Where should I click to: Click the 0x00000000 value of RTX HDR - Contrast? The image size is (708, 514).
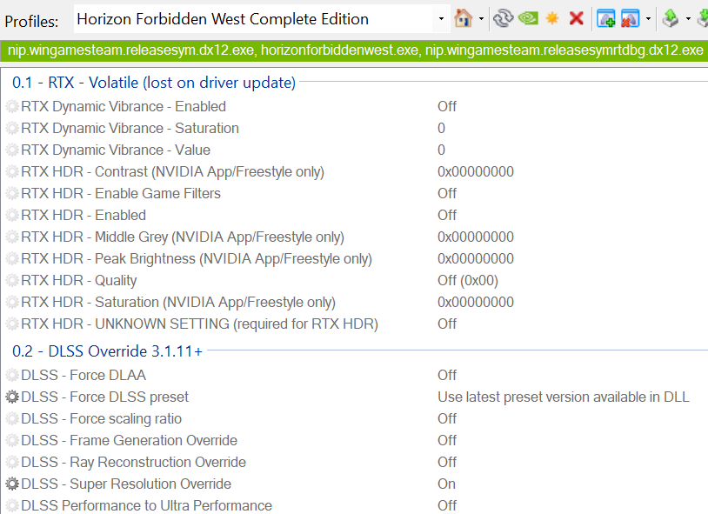pos(476,171)
